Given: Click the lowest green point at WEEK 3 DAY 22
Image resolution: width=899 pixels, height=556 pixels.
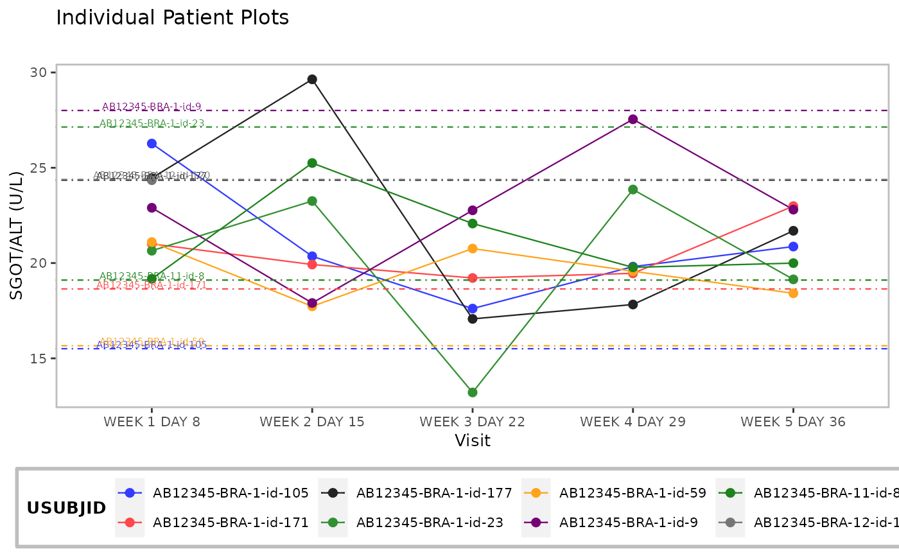Looking at the screenshot, I should 473,392.
